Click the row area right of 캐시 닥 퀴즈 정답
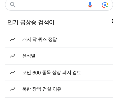 [x=85, y=39]
